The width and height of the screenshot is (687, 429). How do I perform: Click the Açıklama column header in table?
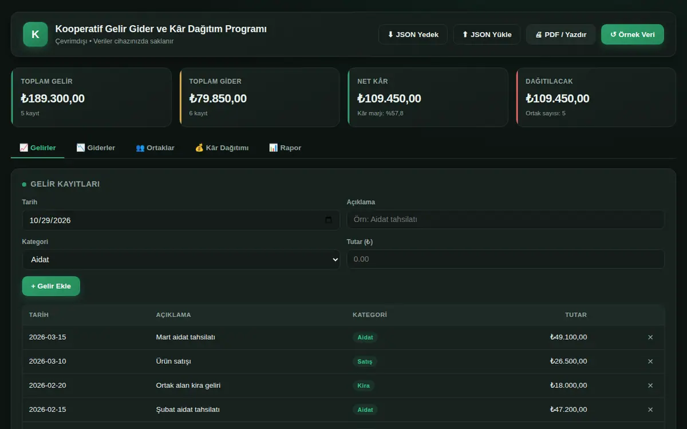(x=173, y=315)
